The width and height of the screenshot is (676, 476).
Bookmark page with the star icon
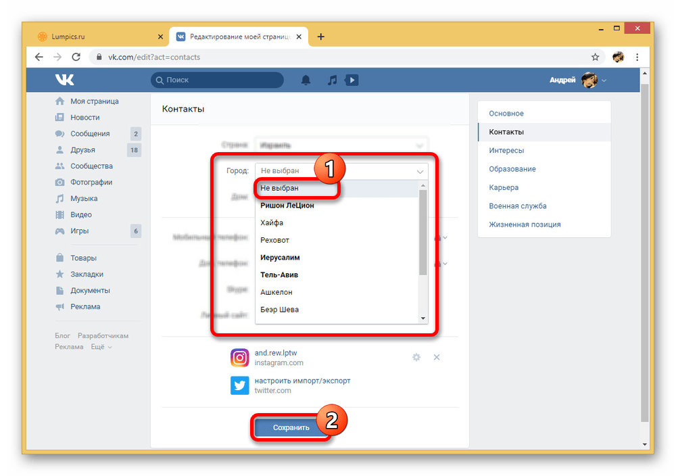pos(595,57)
